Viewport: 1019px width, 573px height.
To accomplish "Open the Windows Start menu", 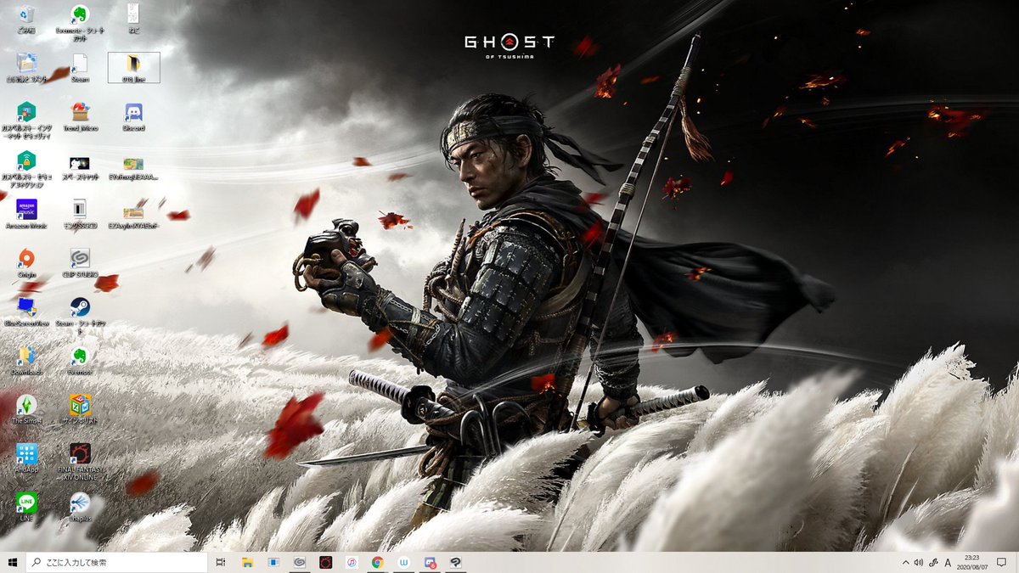I will [13, 563].
